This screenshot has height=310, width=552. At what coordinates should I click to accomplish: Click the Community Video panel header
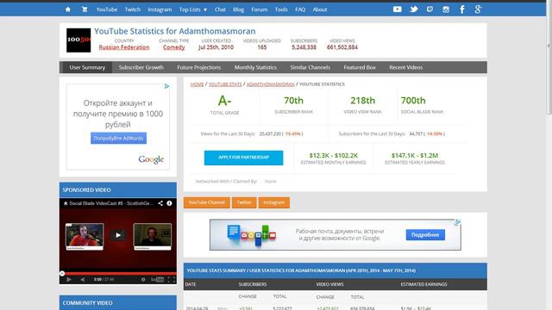tap(118, 302)
